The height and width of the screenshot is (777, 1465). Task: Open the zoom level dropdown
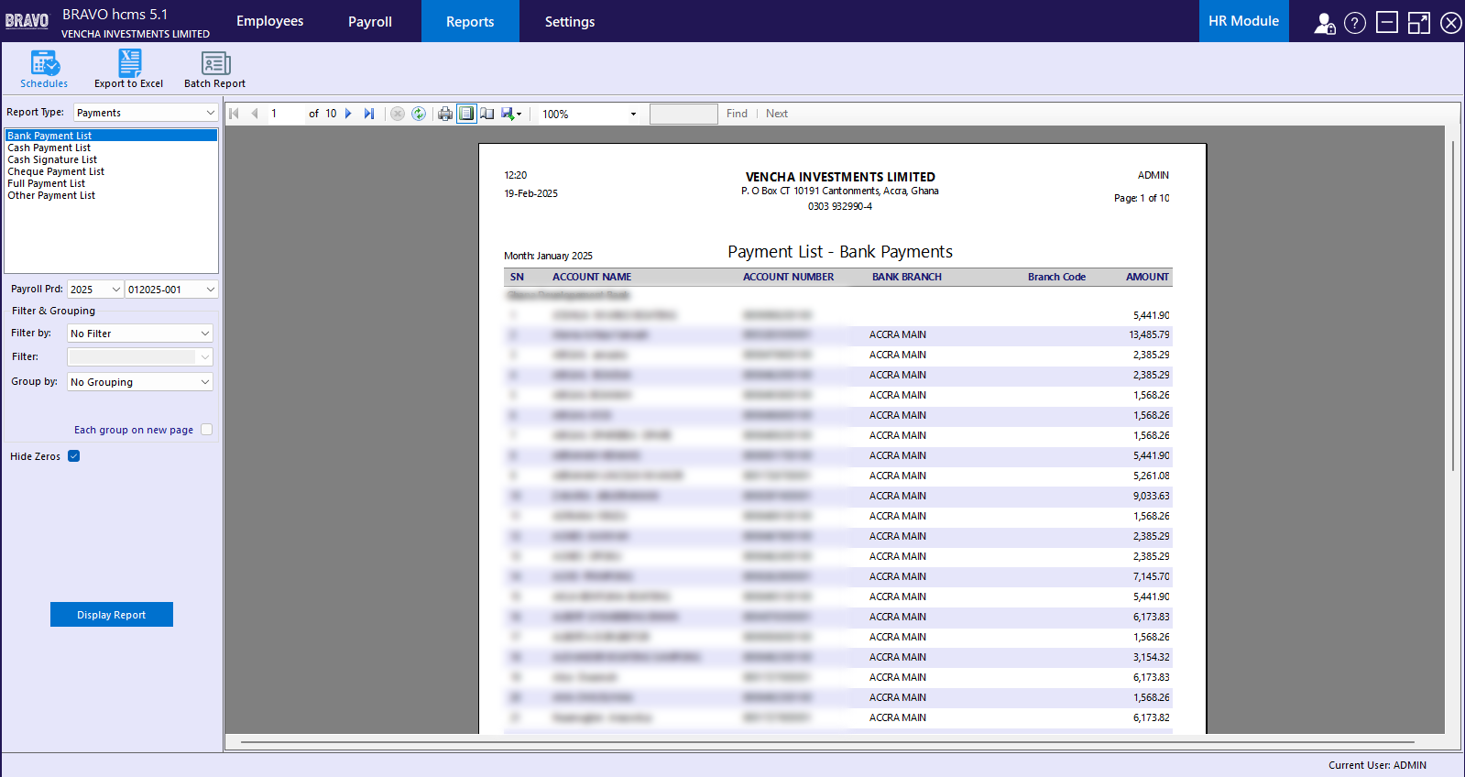click(632, 115)
